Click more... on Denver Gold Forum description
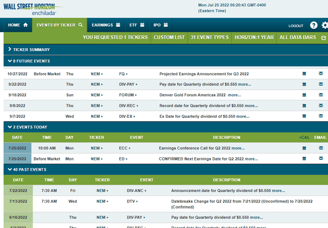 234,95
